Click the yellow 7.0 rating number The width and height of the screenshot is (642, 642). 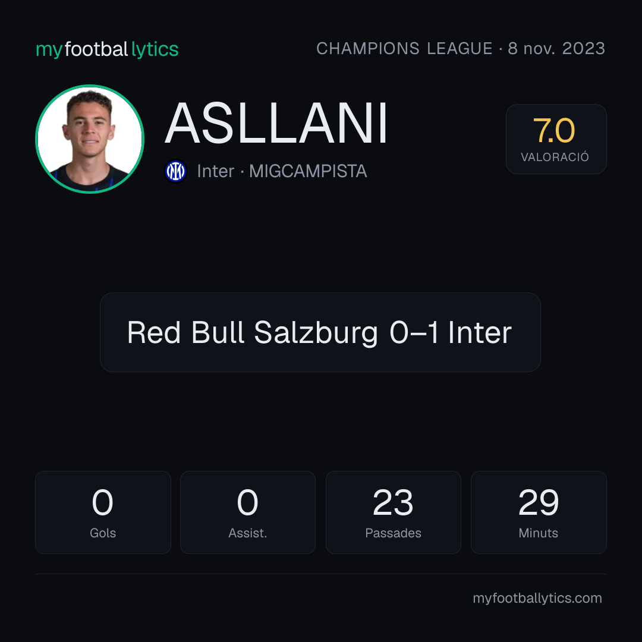(554, 131)
